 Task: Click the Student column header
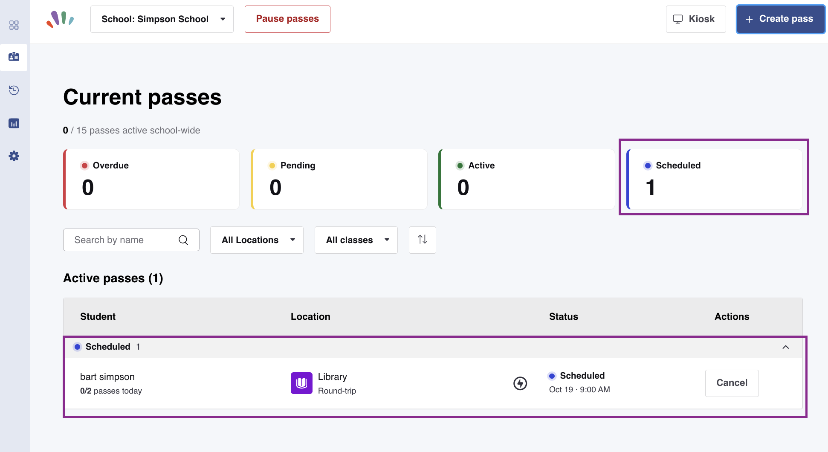(98, 316)
